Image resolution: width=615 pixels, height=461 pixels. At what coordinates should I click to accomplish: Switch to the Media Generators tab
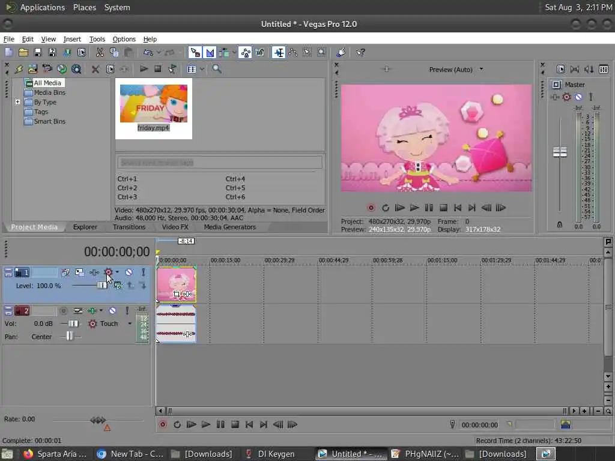pyautogui.click(x=230, y=227)
